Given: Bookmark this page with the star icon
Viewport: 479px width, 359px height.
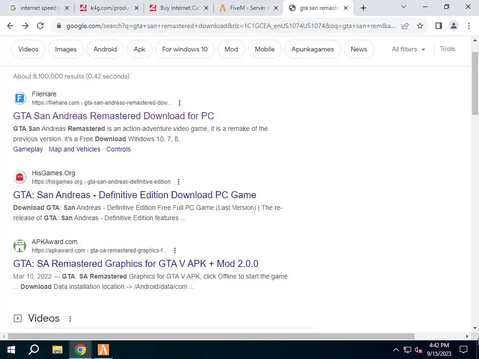Looking at the screenshot, I should pos(420,26).
